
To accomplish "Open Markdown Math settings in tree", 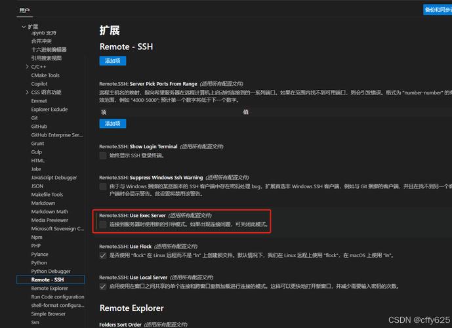I will (x=50, y=211).
